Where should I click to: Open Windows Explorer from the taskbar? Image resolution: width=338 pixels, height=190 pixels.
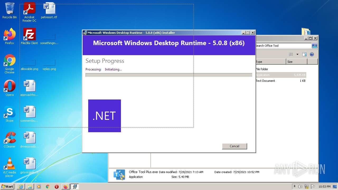(x=30, y=187)
